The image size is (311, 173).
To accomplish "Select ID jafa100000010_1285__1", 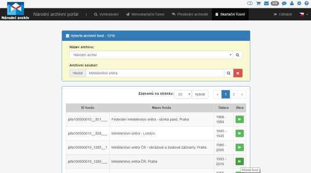I will 87,147.
